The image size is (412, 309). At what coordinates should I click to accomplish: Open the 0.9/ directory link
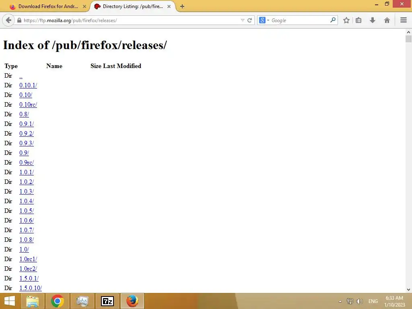(x=24, y=153)
